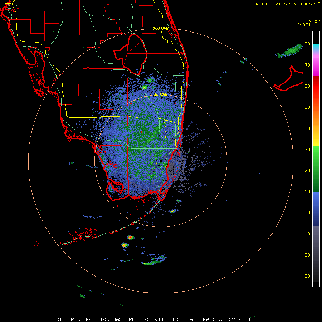Click the 0 dBZ scale value

tap(309, 213)
